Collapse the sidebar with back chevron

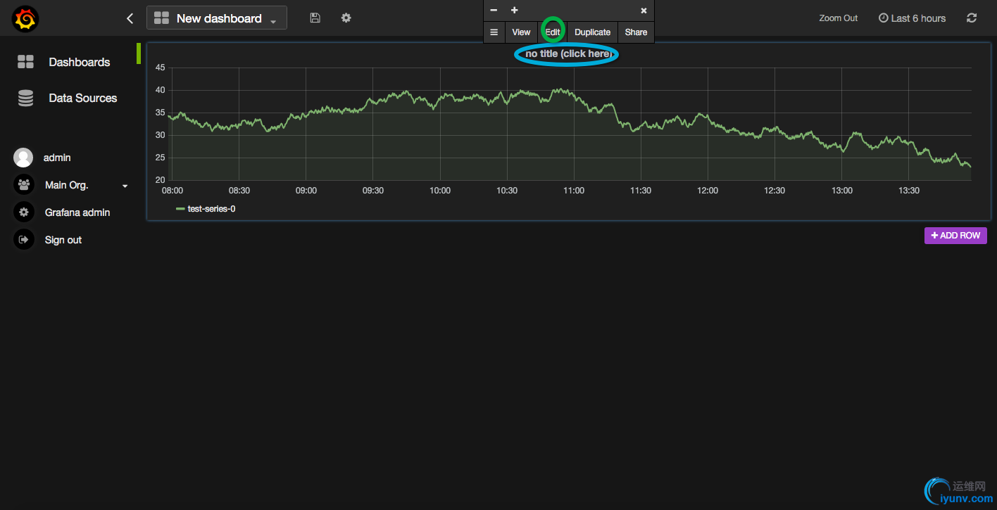tap(130, 18)
